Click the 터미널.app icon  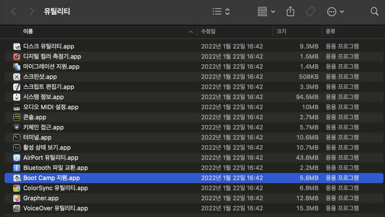(x=17, y=137)
